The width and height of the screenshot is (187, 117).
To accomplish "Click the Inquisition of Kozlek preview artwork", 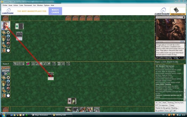I will 170,29.
